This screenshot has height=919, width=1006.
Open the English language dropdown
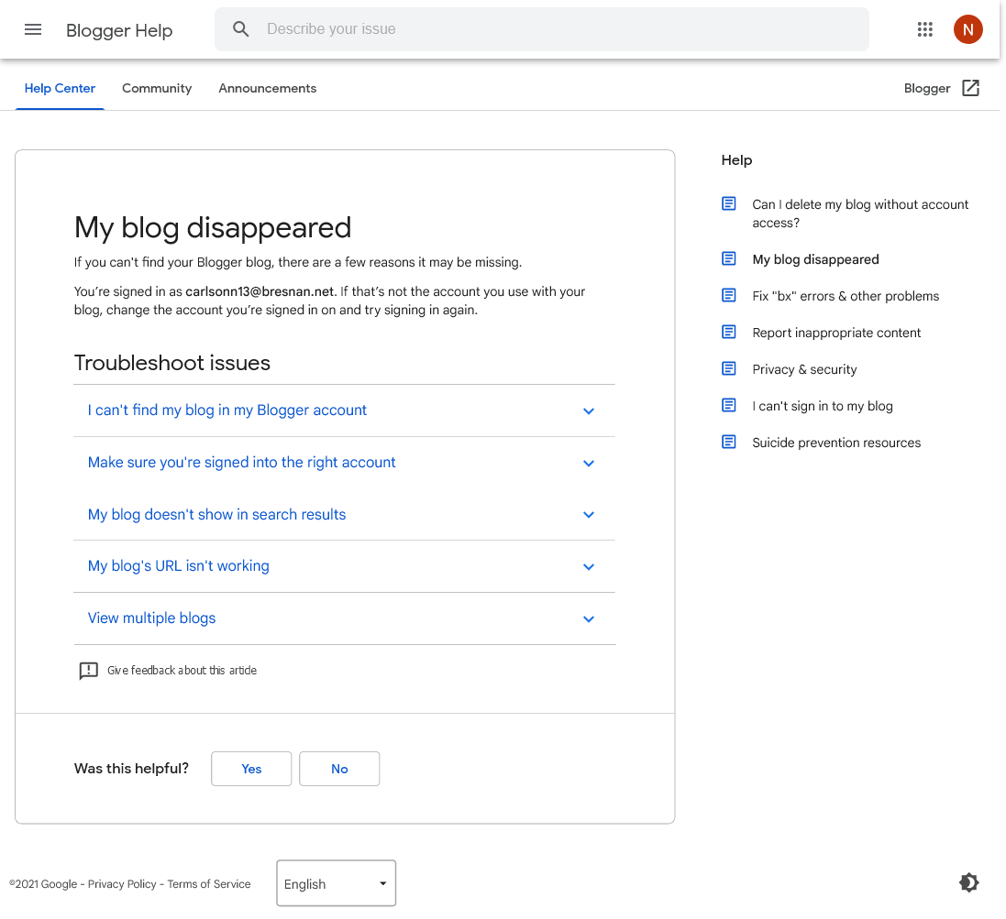337,883
